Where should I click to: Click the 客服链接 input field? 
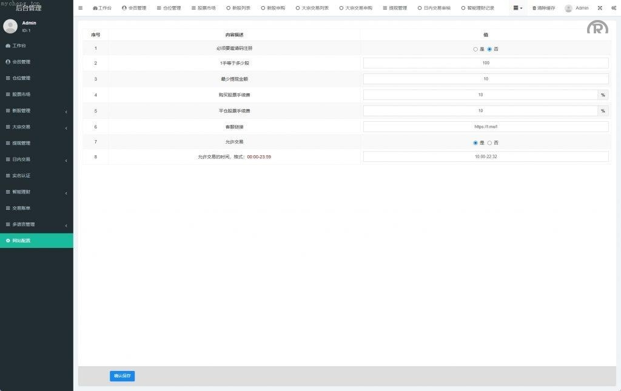[x=485, y=127]
